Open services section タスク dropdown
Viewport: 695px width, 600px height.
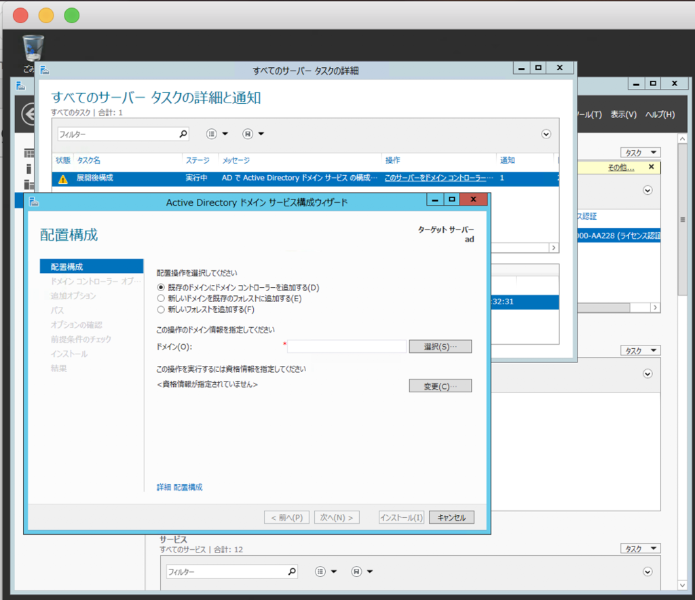click(641, 548)
